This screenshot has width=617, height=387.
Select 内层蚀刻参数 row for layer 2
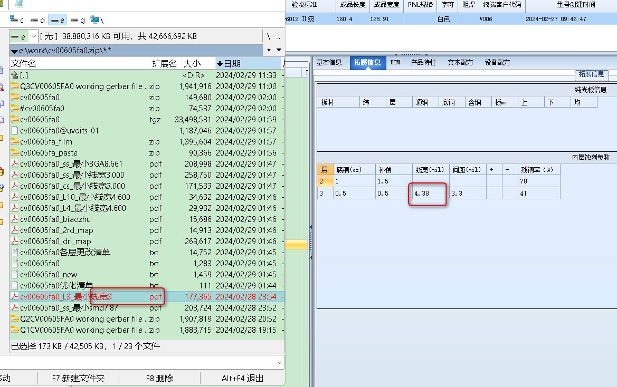pos(439,181)
